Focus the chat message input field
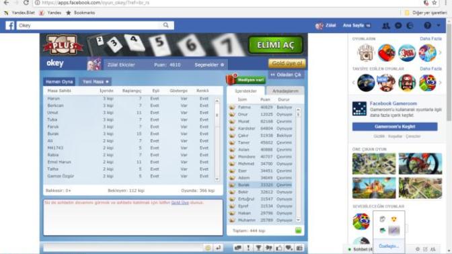The width and height of the screenshot is (452, 254). [123, 248]
